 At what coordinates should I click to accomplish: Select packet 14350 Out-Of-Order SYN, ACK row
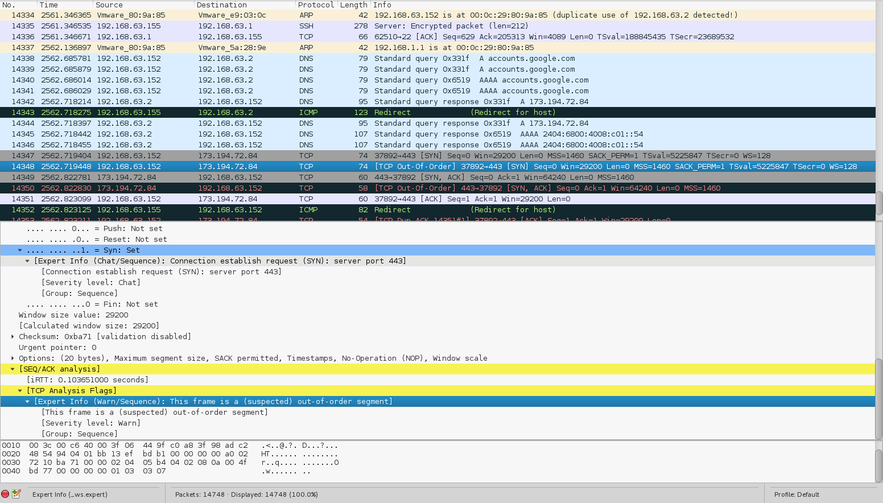[x=438, y=188]
